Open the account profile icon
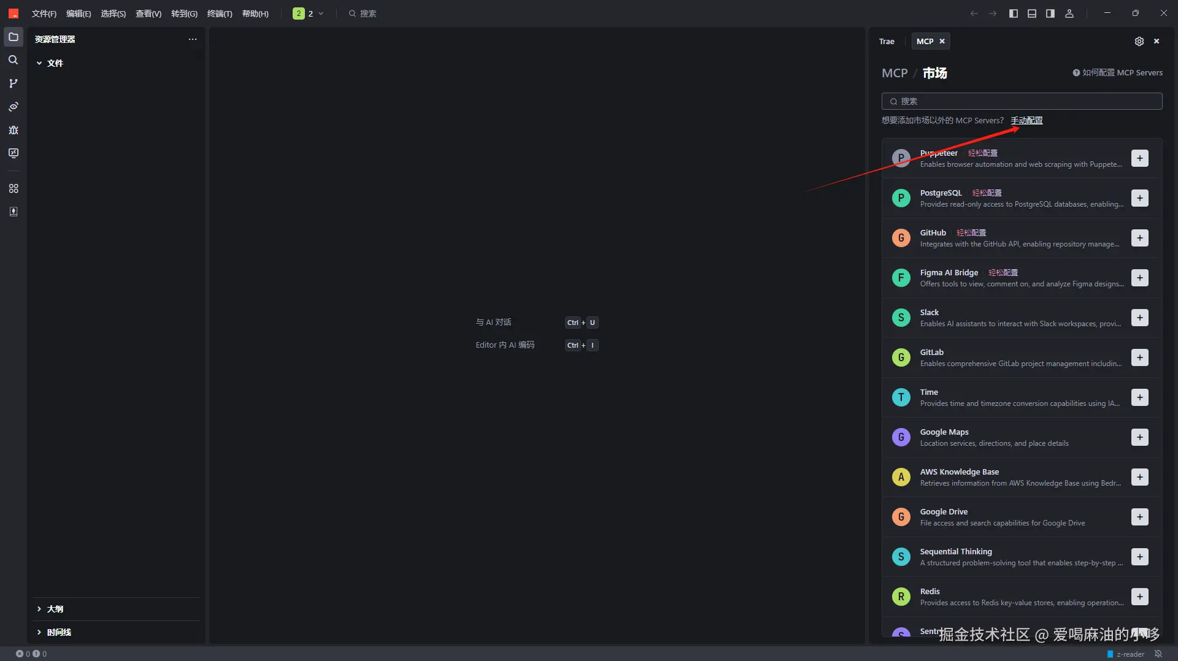 pos(1069,13)
